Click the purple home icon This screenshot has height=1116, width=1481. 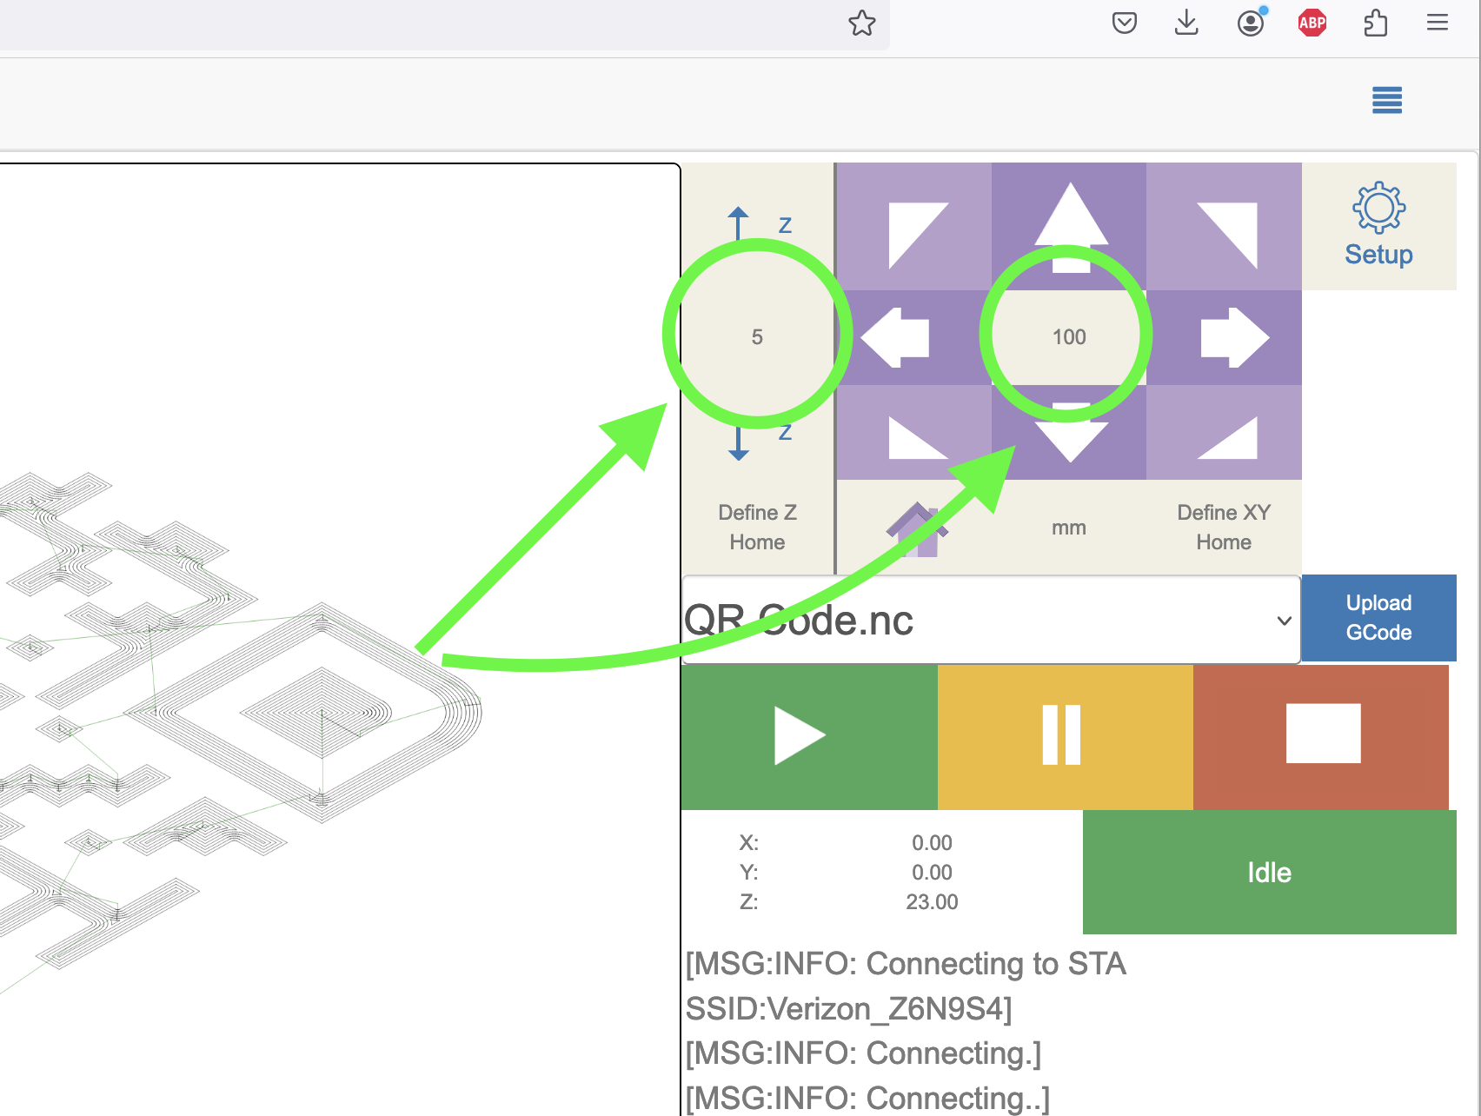coord(917,529)
